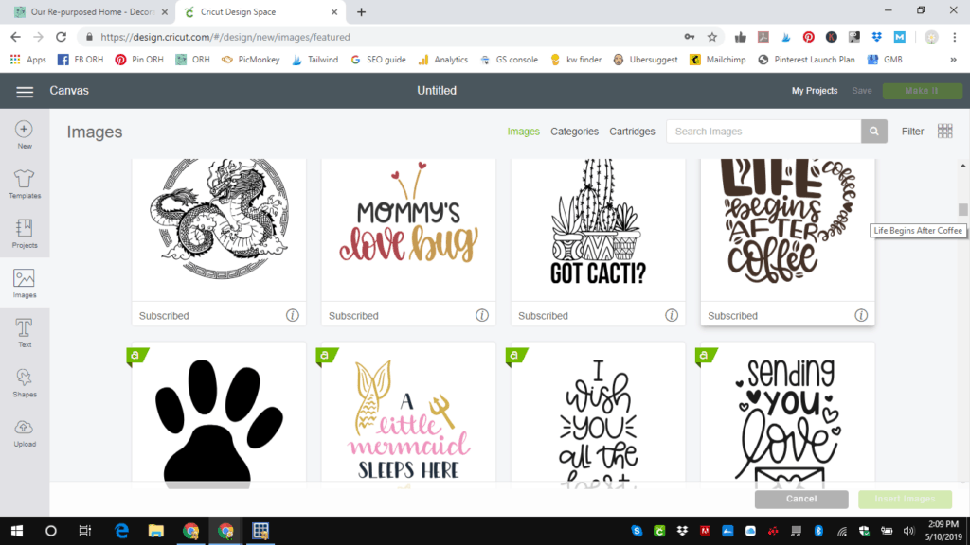Click the Upload icon in sidebar
The height and width of the screenshot is (545, 970).
point(25,431)
